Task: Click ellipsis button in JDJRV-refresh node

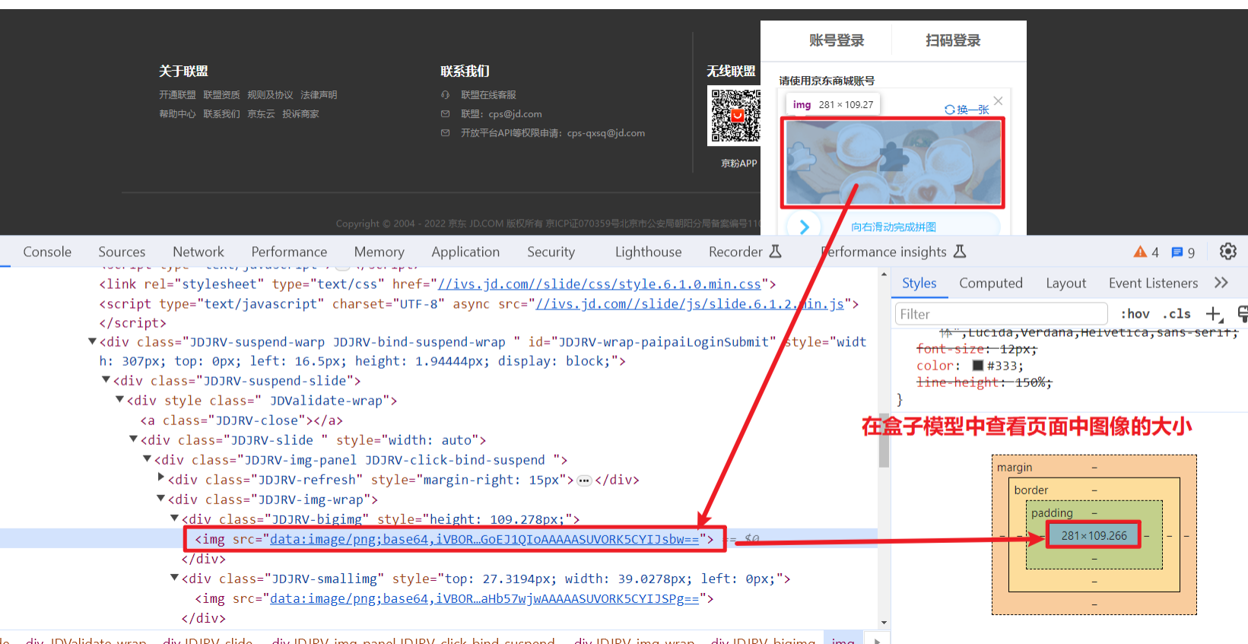Action: click(584, 481)
